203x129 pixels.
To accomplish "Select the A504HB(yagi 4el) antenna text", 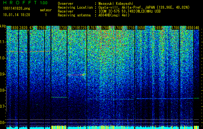I will (114, 15).
